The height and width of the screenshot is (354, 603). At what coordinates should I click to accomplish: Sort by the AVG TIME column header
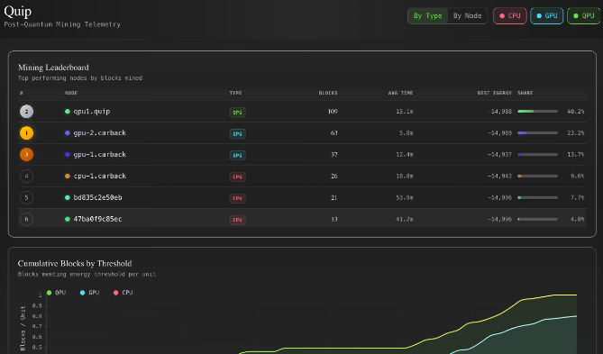[x=400, y=93]
